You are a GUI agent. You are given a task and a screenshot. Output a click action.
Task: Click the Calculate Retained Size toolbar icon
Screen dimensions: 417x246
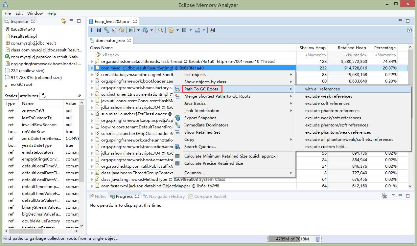point(184,30)
